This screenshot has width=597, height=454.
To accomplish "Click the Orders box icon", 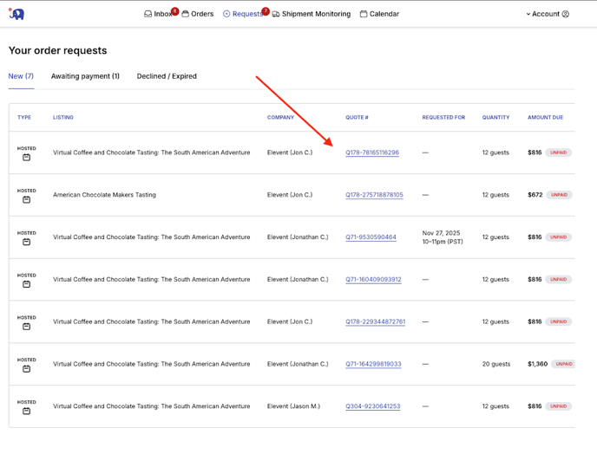I will (185, 14).
